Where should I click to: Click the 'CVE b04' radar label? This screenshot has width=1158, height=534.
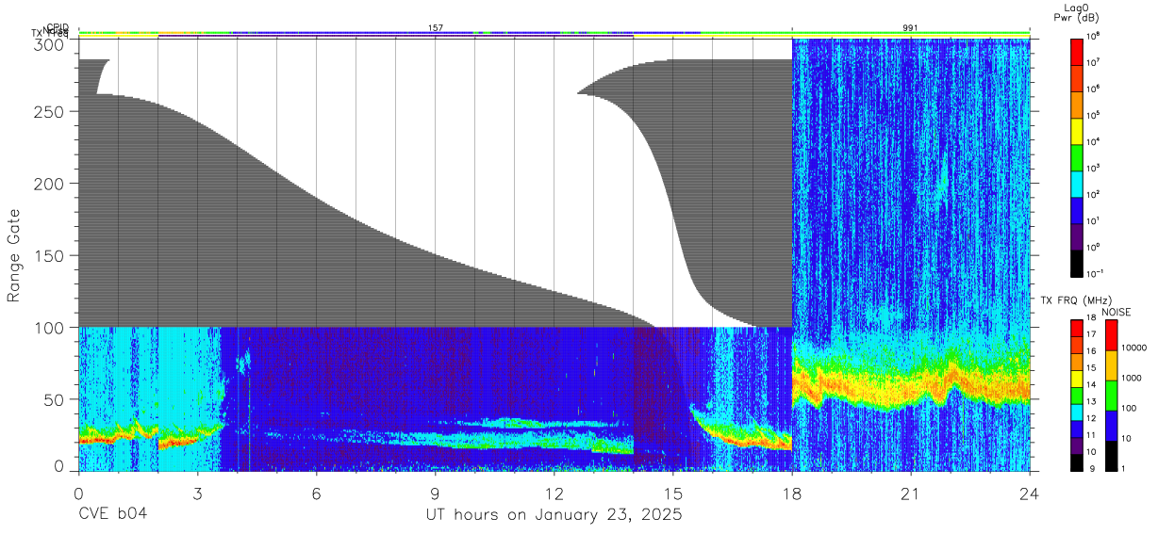tap(112, 515)
